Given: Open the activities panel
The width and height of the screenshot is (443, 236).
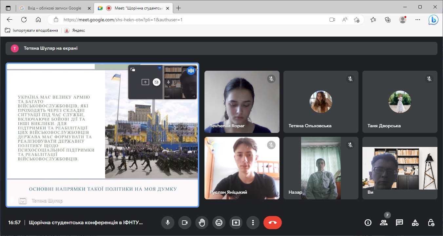Looking at the screenshot, I should 415,223.
